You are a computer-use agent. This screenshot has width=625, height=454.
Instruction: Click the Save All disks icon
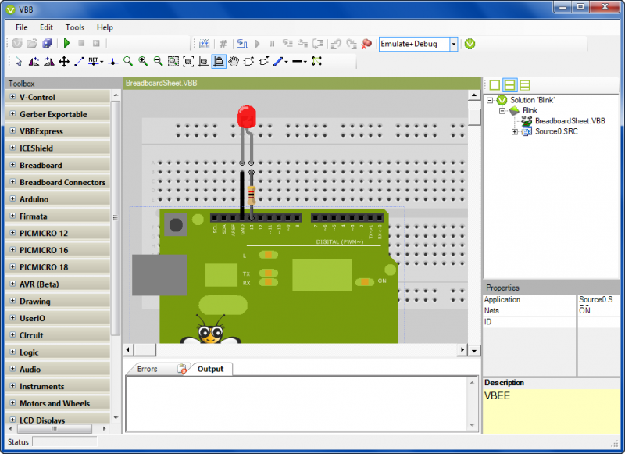[x=48, y=43]
